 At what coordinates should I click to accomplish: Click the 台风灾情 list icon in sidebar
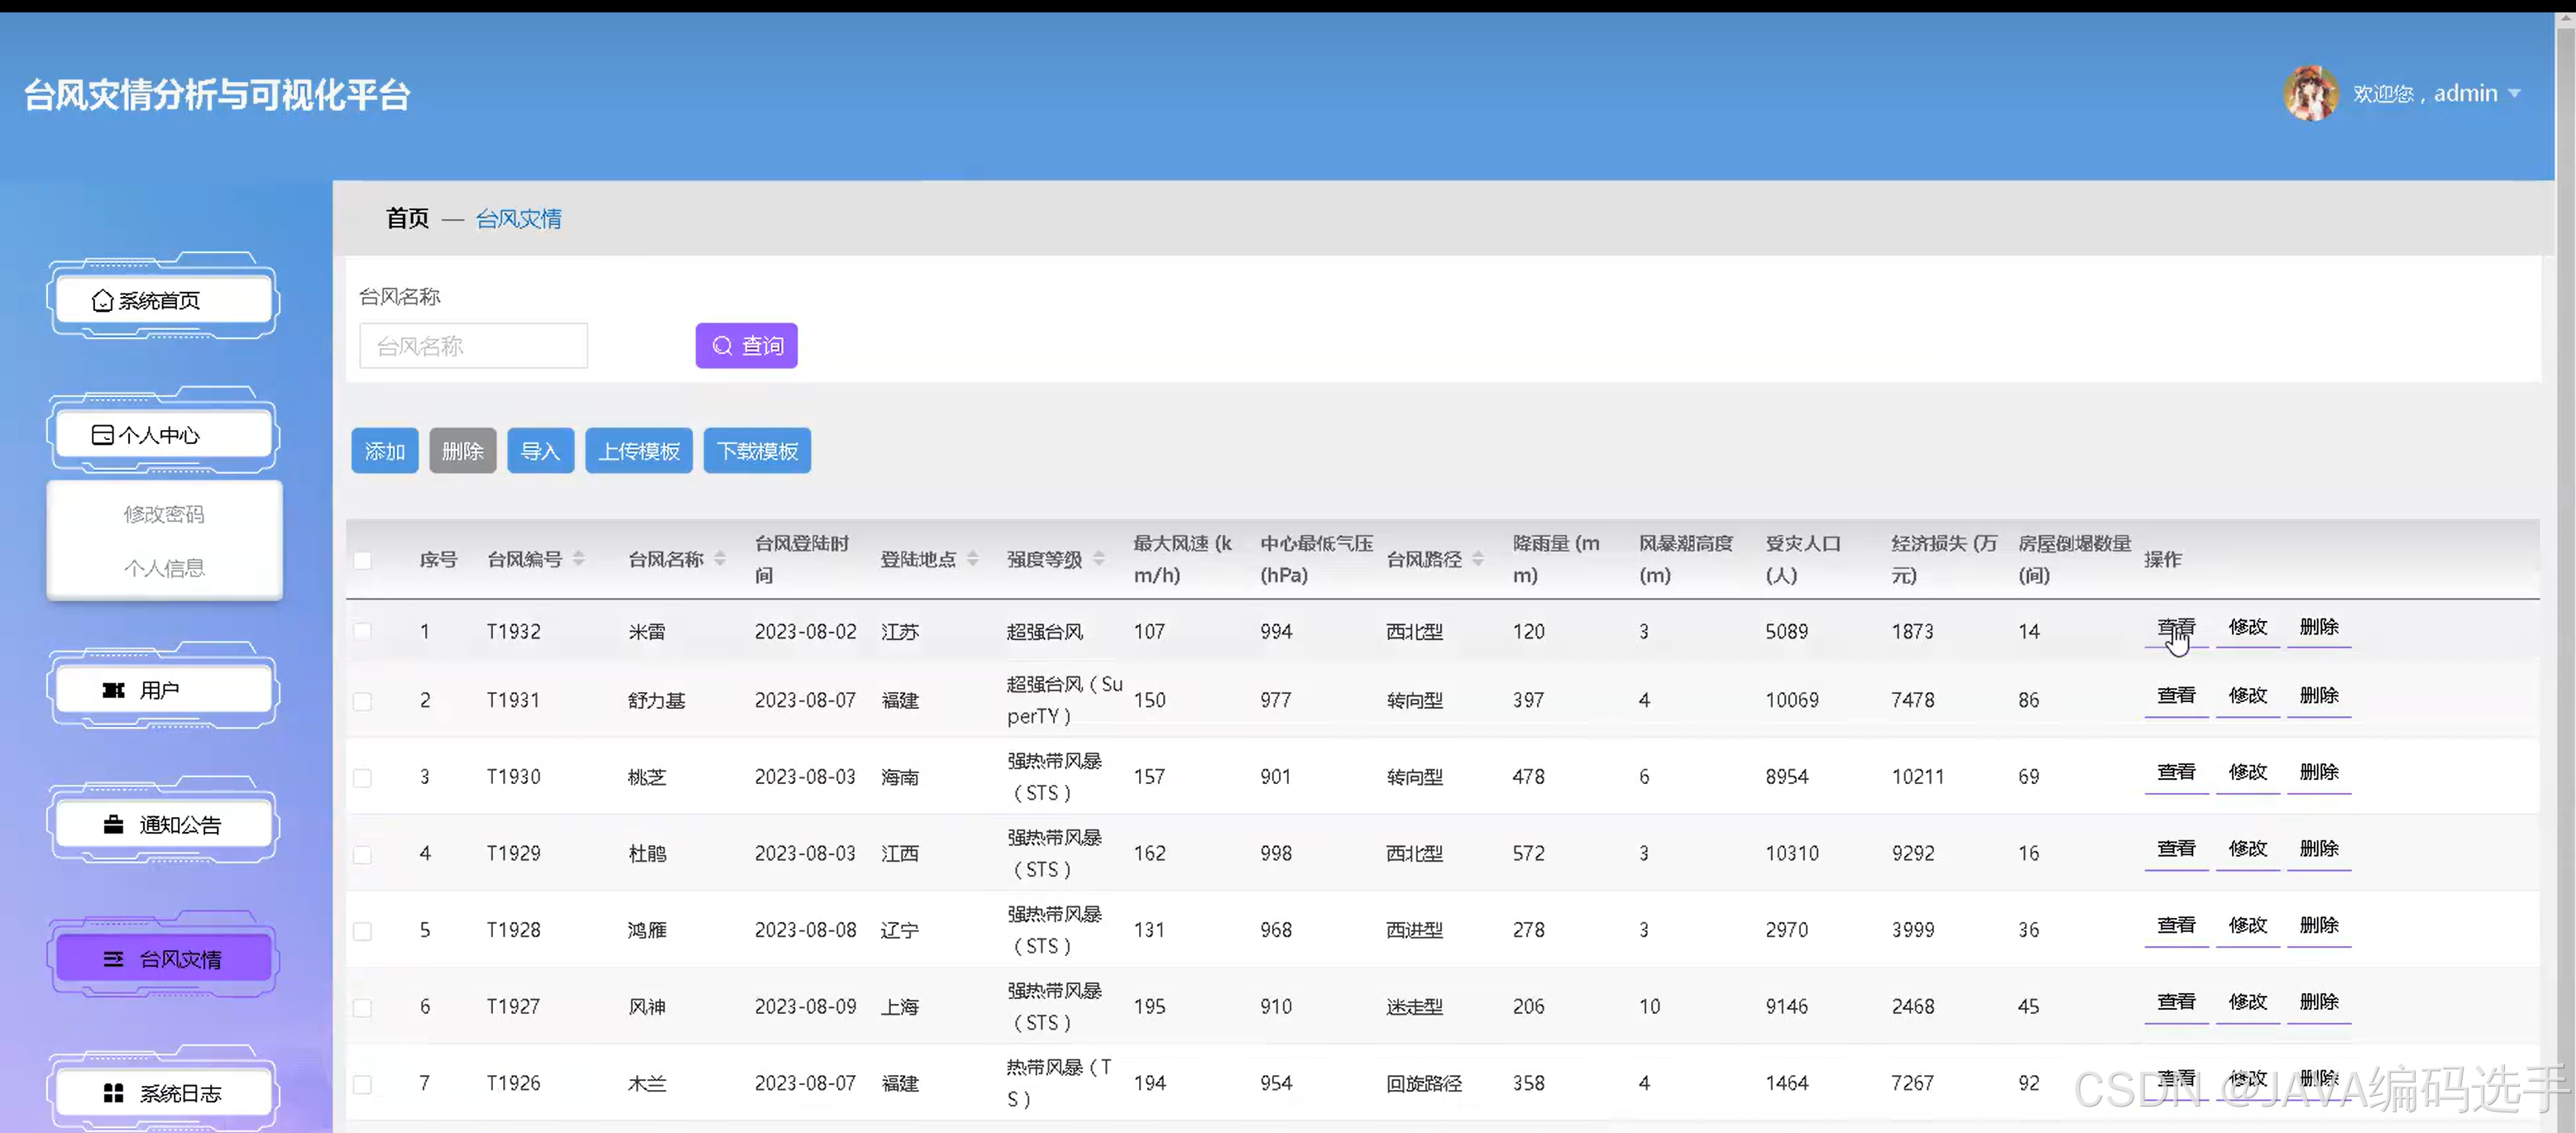coord(114,959)
